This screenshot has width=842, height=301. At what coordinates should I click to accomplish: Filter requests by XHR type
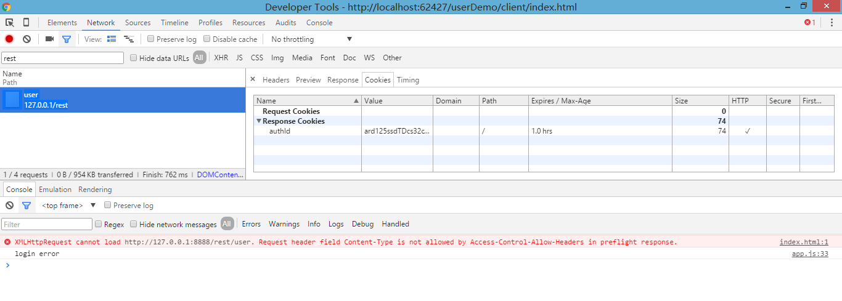(x=221, y=58)
